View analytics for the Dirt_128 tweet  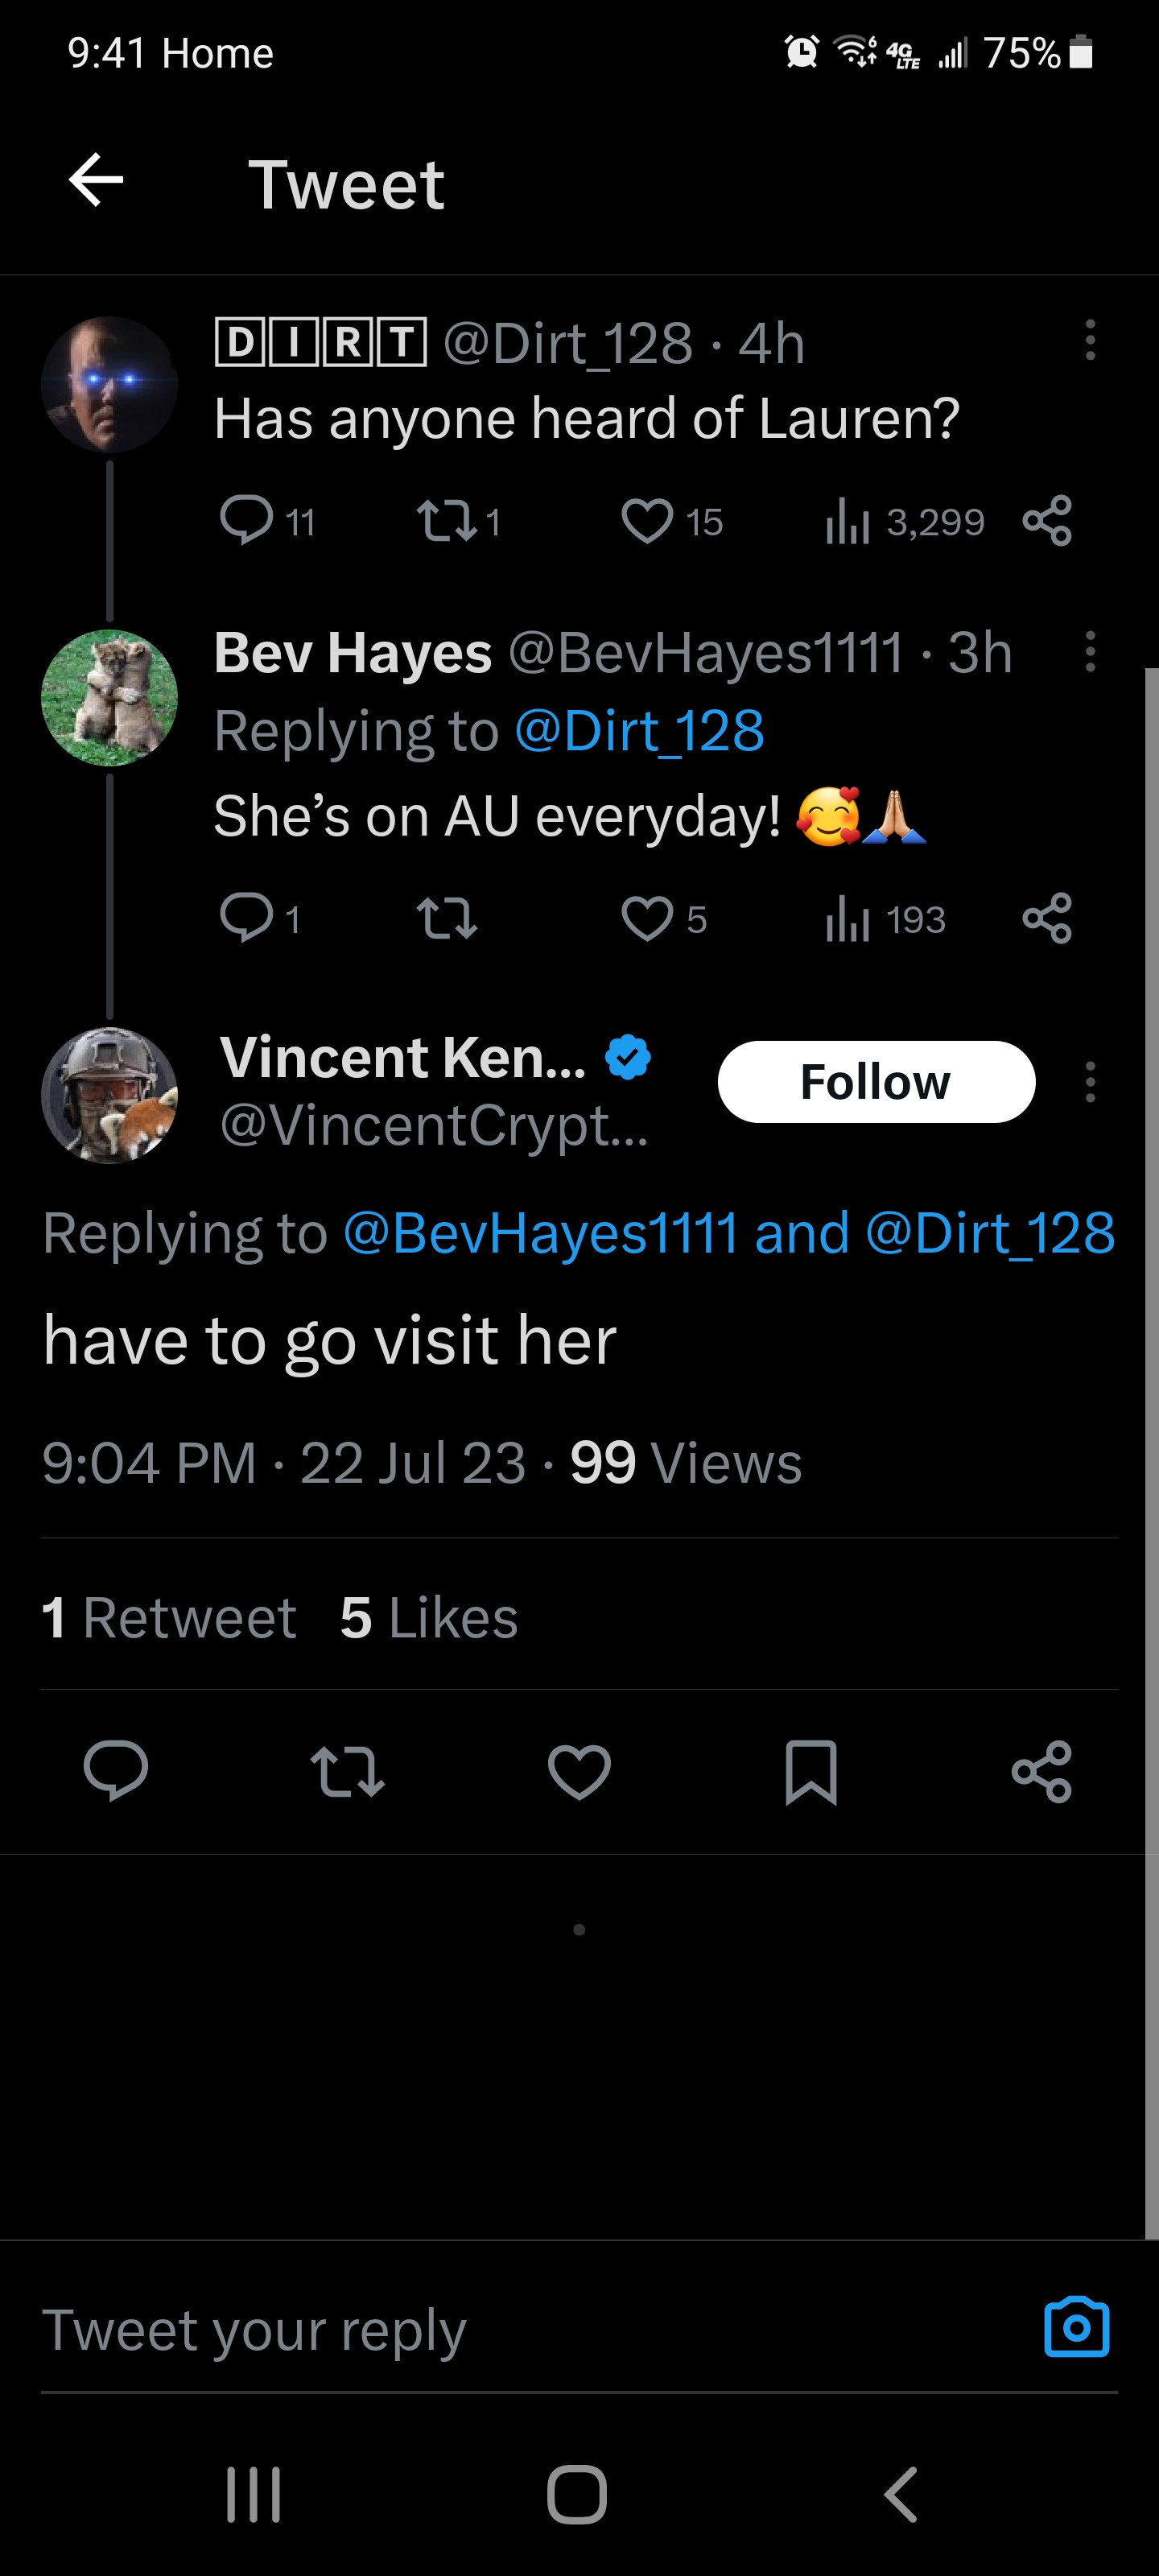(848, 521)
